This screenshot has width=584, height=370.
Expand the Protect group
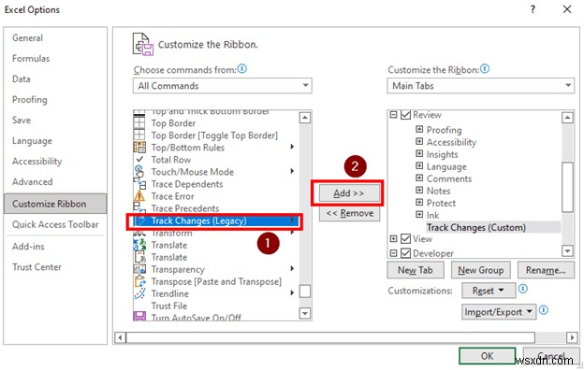tap(419, 203)
